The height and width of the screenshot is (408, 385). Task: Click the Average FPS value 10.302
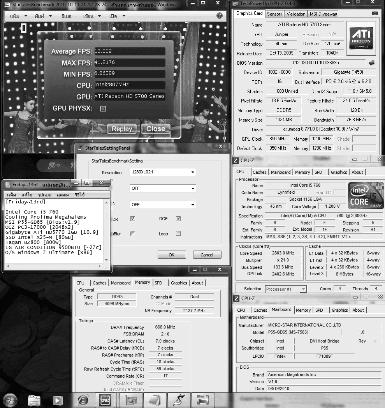pos(130,51)
